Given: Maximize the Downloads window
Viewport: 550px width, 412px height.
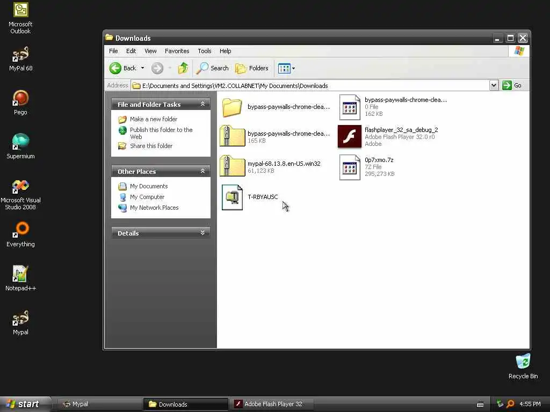Looking at the screenshot, I should click(510, 38).
